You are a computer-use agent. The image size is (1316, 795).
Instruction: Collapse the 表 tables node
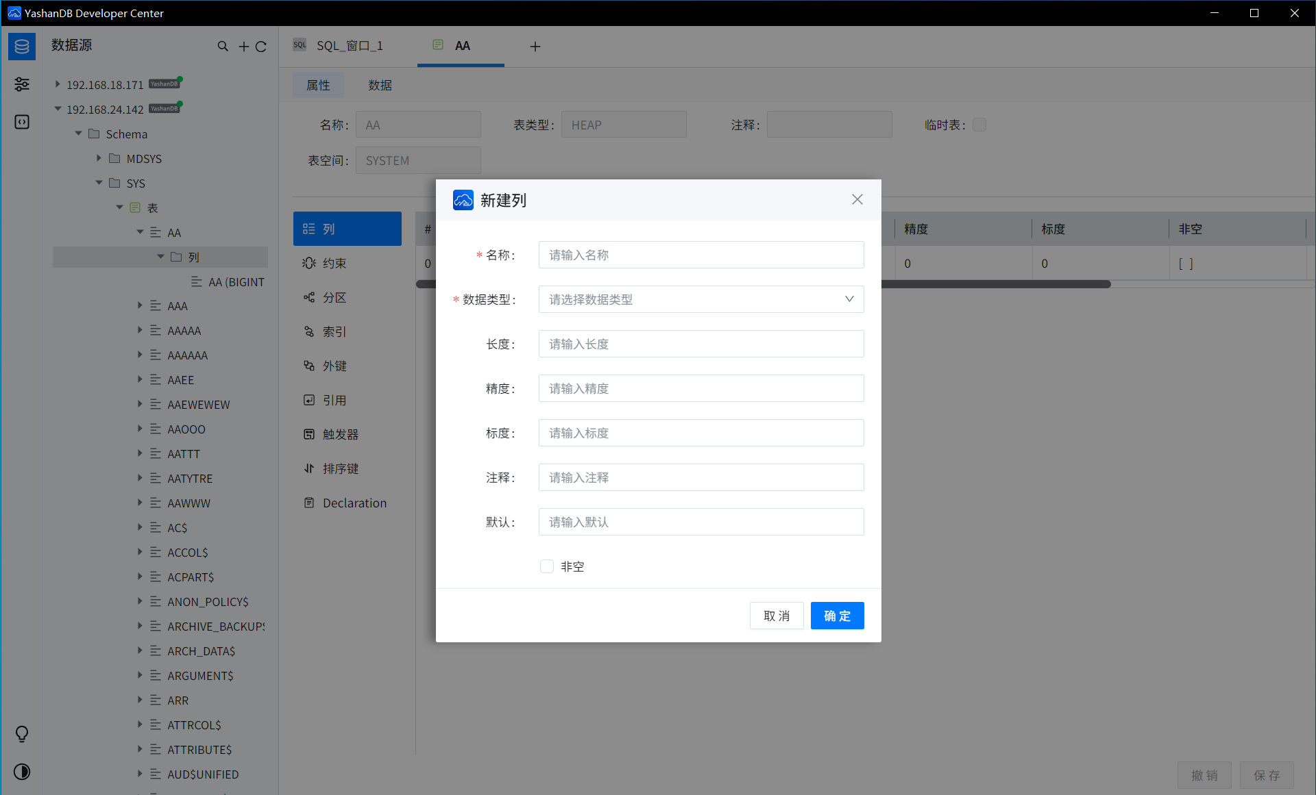pos(119,207)
